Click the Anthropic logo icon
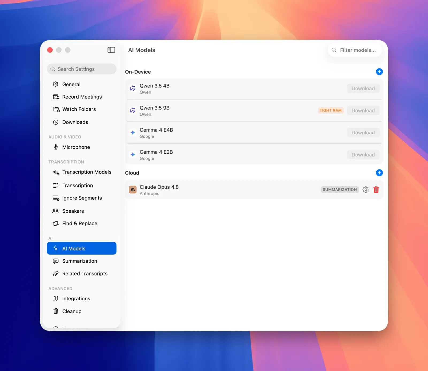The image size is (428, 371). pyautogui.click(x=133, y=190)
